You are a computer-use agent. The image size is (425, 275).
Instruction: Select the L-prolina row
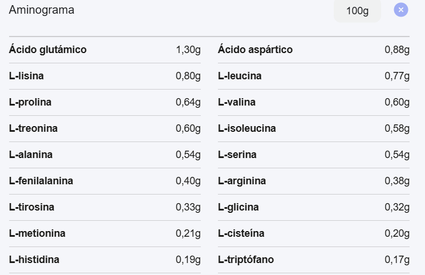(105, 102)
